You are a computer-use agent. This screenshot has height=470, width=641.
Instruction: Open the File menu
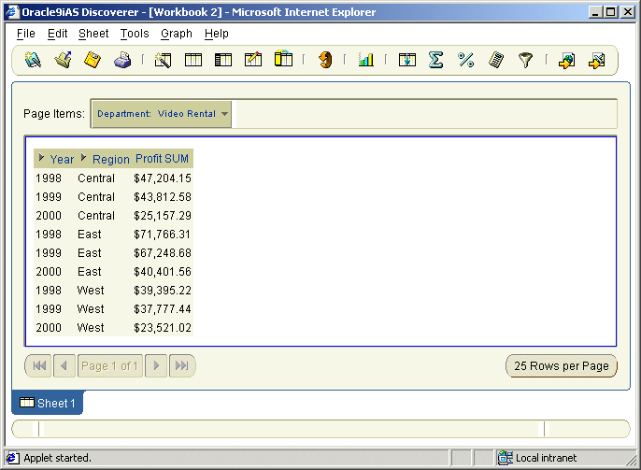coord(26,34)
